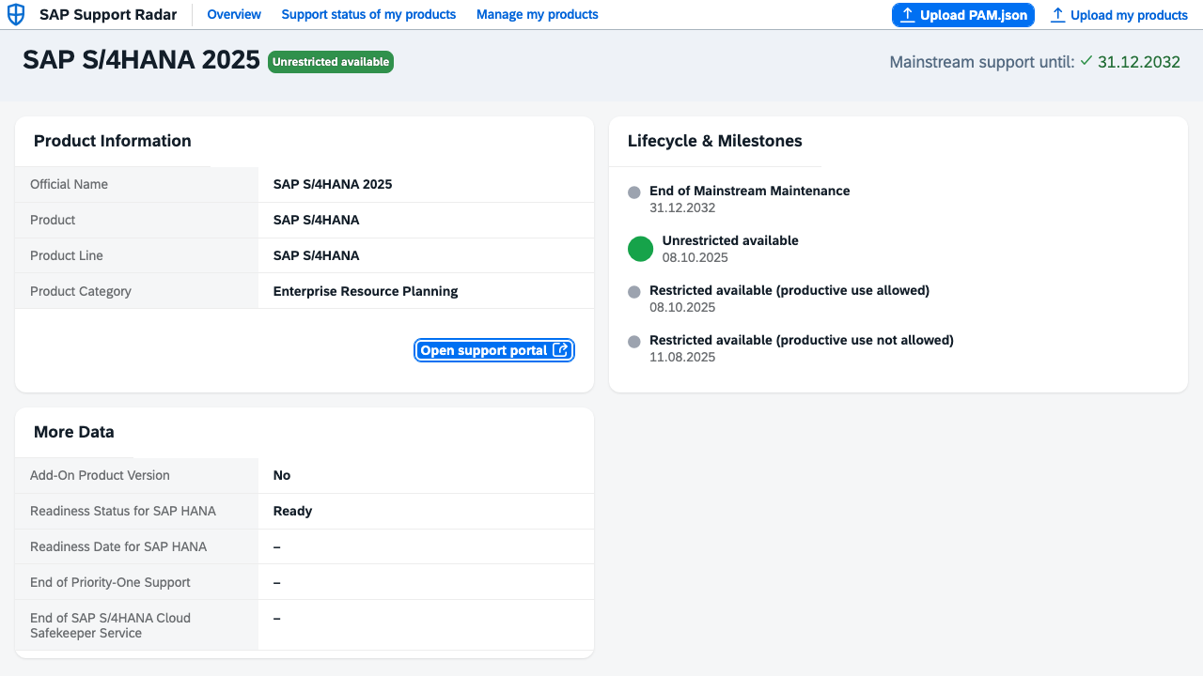Click the upload arrow icon beside Upload my products

1058,15
